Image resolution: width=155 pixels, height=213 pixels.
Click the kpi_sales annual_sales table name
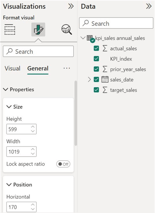pos(120,38)
